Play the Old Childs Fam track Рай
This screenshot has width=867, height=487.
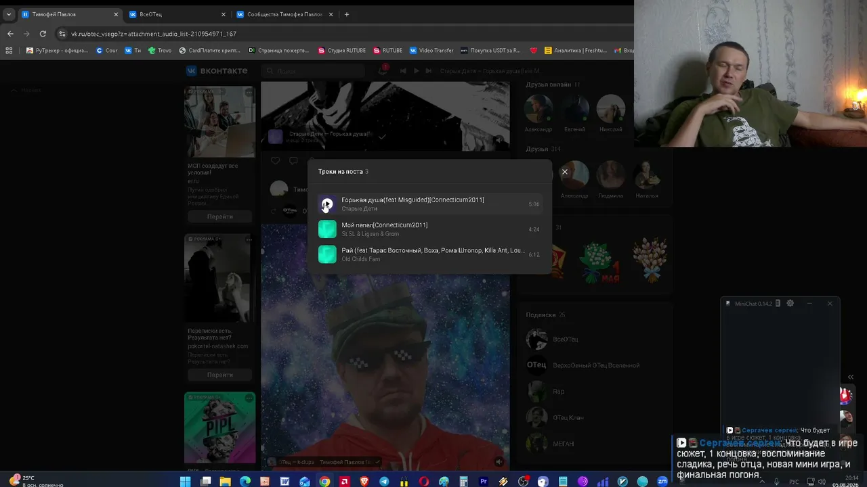[x=327, y=254]
